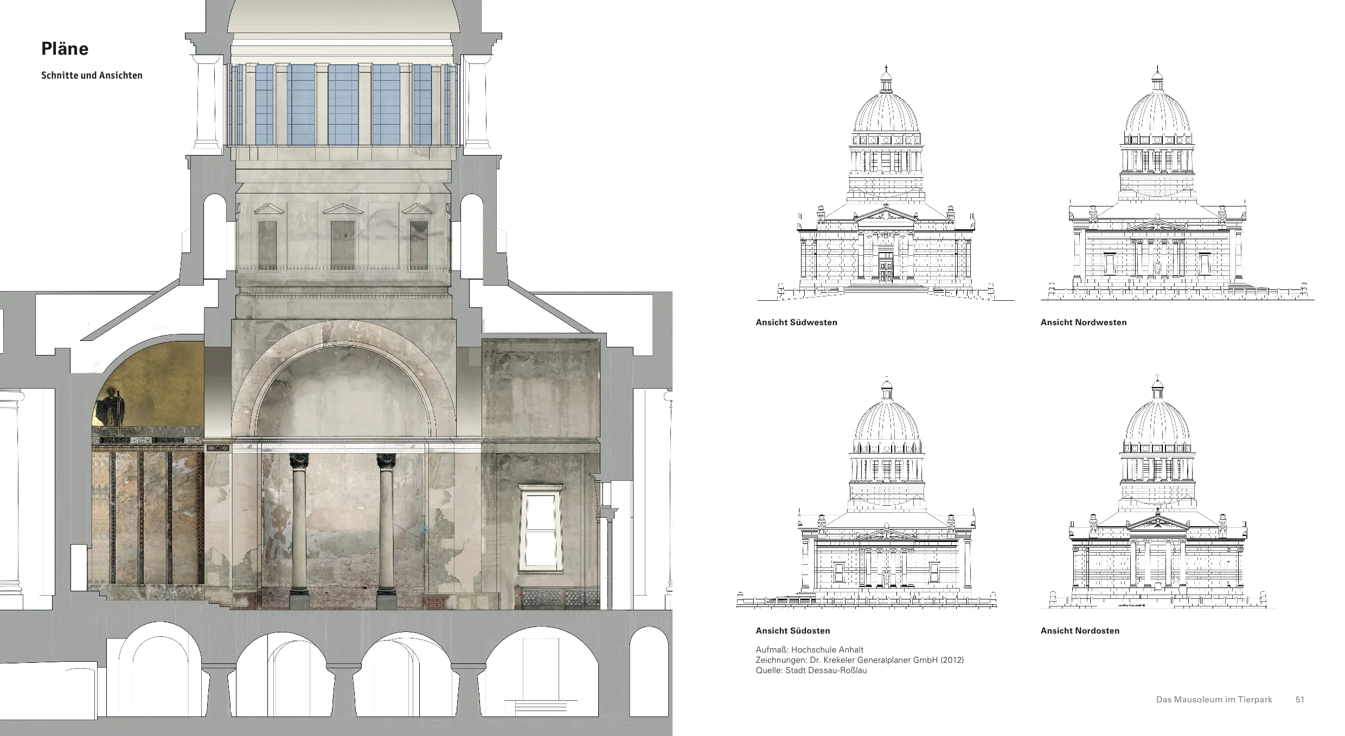Click the large central arch

click(344, 379)
